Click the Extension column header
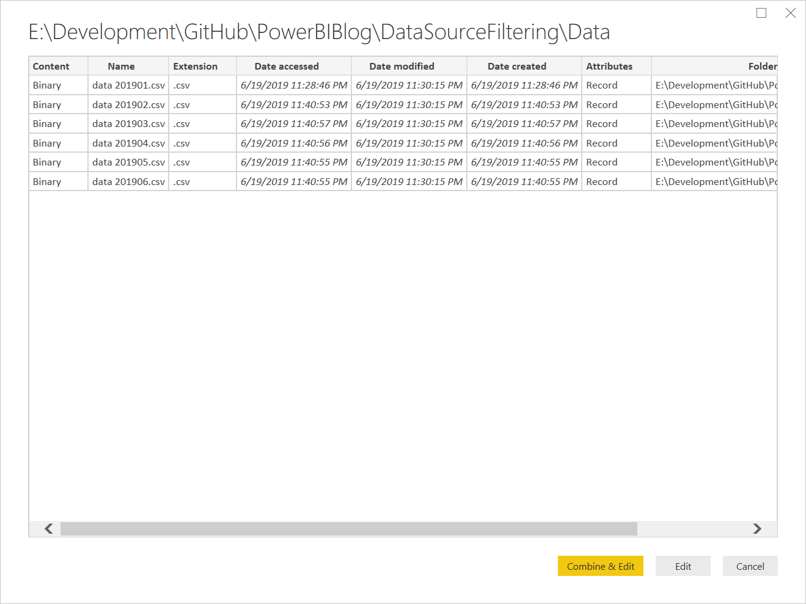This screenshot has height=604, width=806. 195,66
